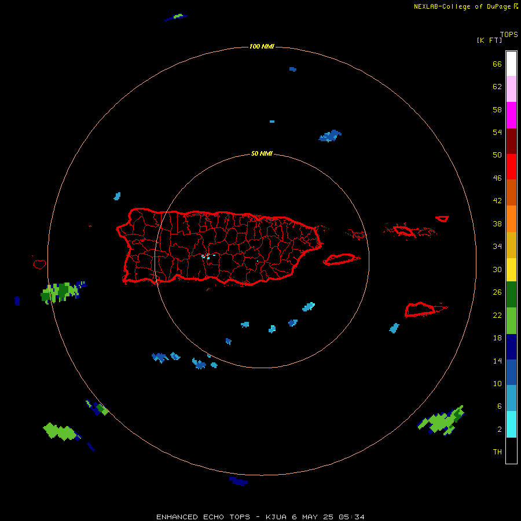Click legend value 58
Image resolution: width=521 pixels, height=521 pixels.
[497, 109]
